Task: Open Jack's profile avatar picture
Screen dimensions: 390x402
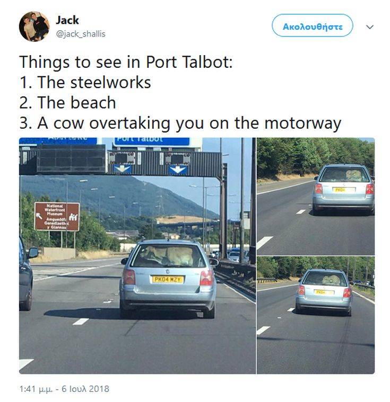Action: point(34,26)
